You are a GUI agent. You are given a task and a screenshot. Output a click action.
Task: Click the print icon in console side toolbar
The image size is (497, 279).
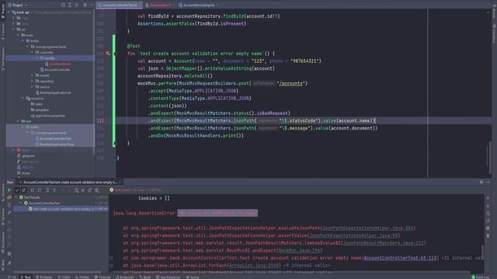[x=488, y=228]
